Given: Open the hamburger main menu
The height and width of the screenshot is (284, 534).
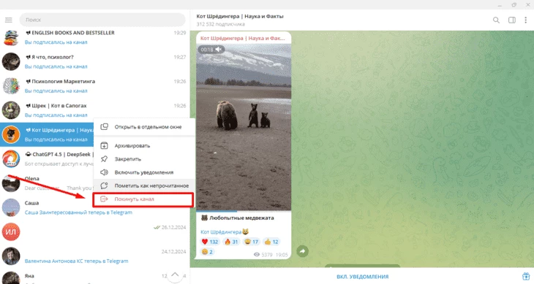Looking at the screenshot, I should click(9, 20).
